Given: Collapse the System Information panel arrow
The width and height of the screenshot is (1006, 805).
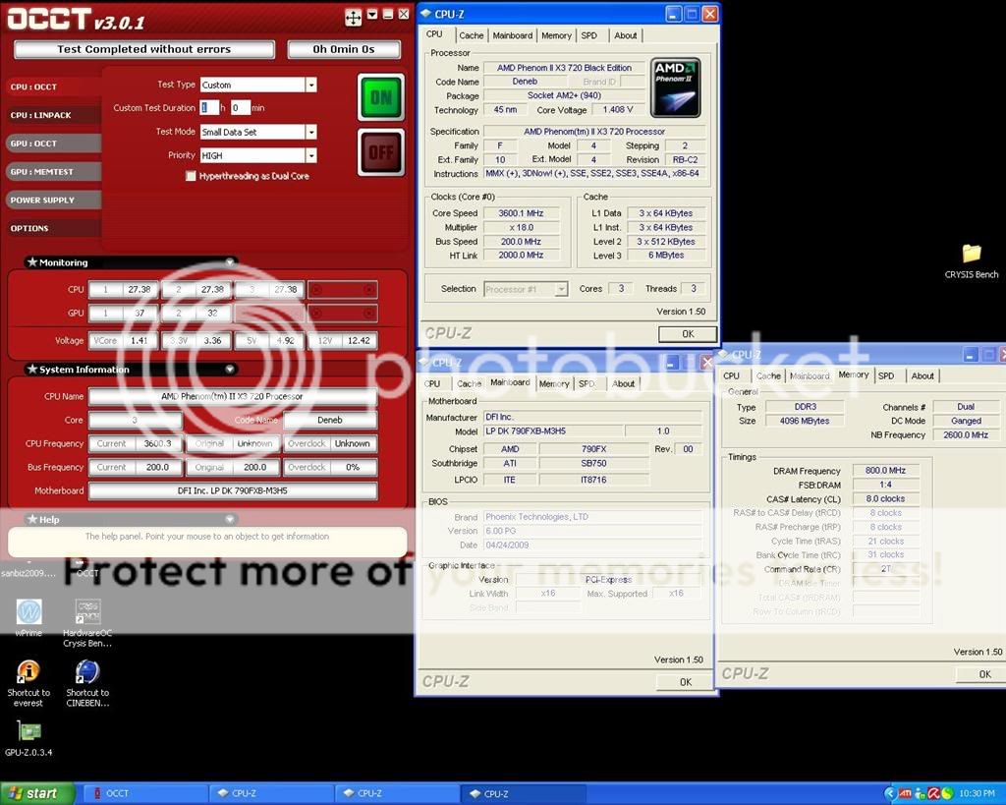Looking at the screenshot, I should click(x=230, y=370).
